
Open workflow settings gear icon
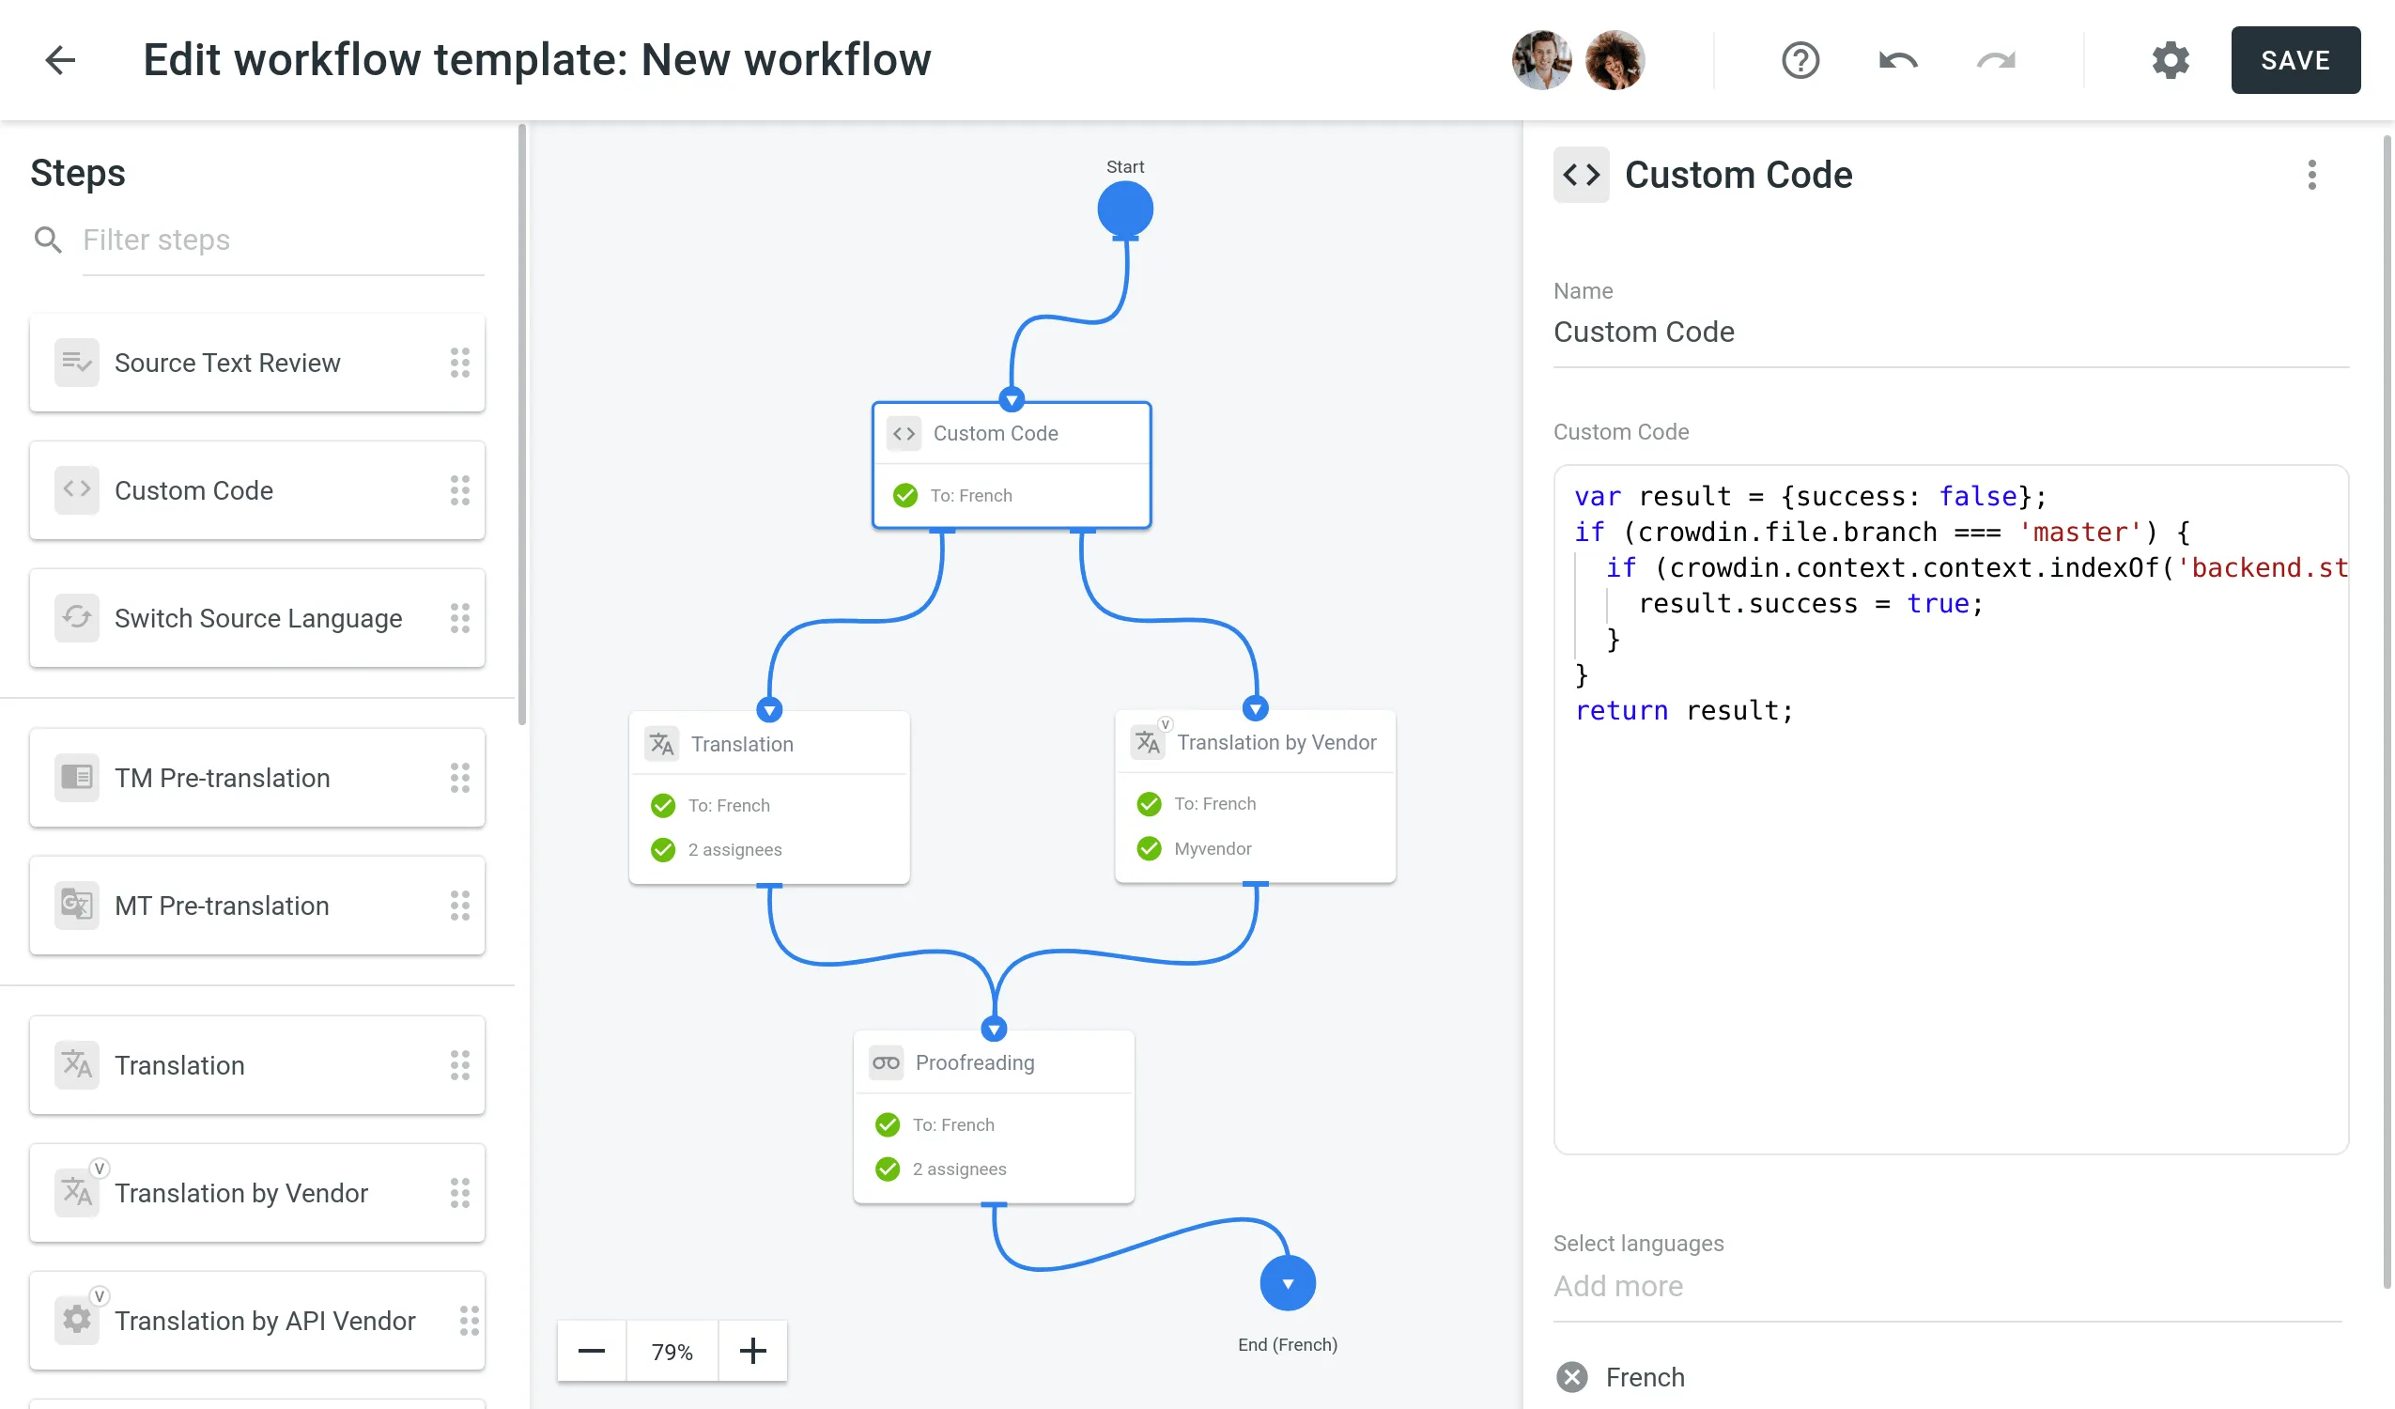[2170, 60]
